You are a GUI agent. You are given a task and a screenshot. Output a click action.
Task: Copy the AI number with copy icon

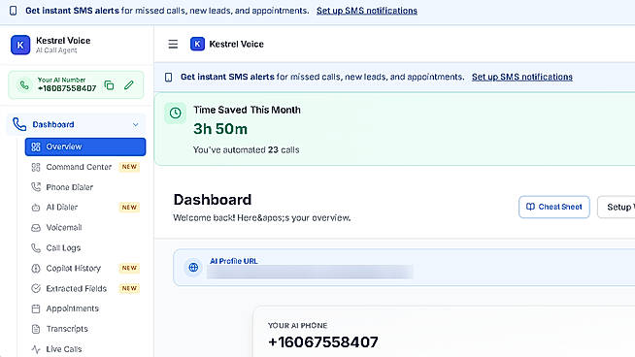pyautogui.click(x=109, y=85)
